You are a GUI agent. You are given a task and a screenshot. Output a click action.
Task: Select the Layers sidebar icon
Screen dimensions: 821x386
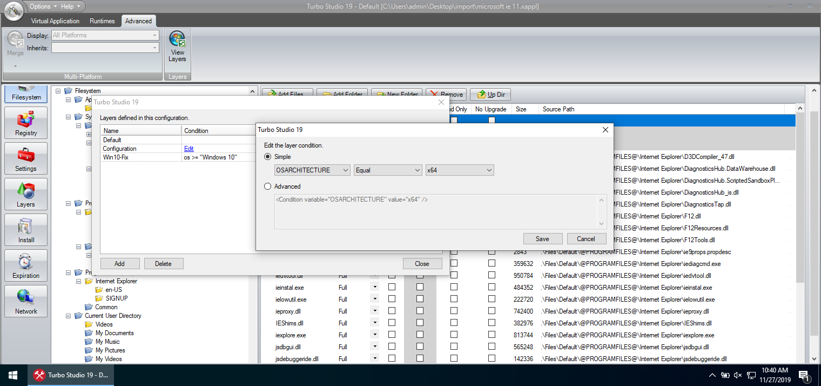[x=26, y=195]
